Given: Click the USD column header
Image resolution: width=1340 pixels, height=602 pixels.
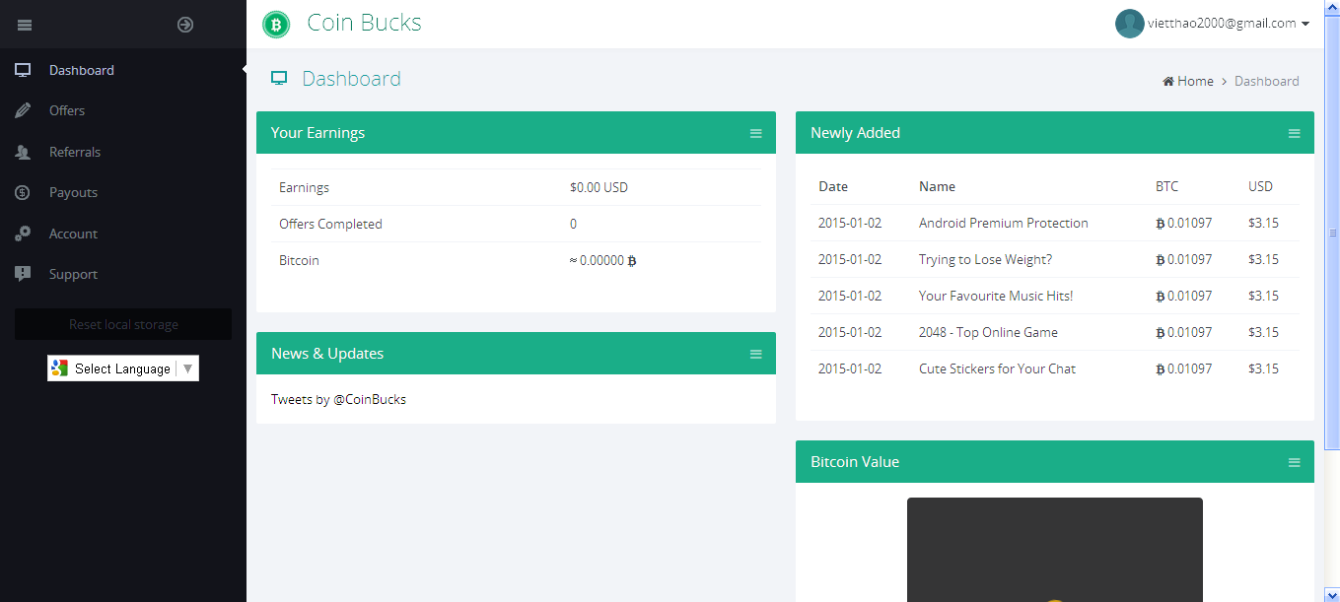Looking at the screenshot, I should click(1260, 186).
